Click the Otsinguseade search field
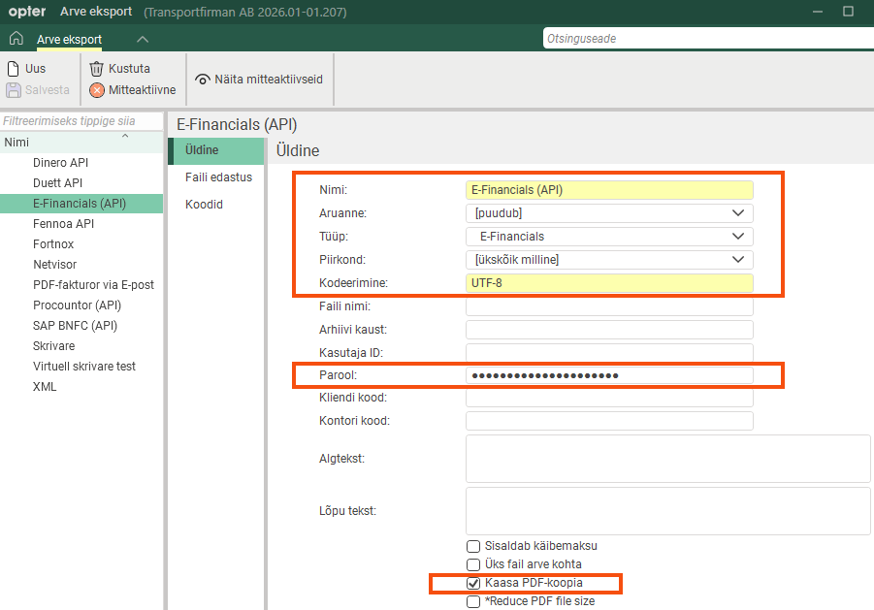The height and width of the screenshot is (610, 874). coord(708,39)
